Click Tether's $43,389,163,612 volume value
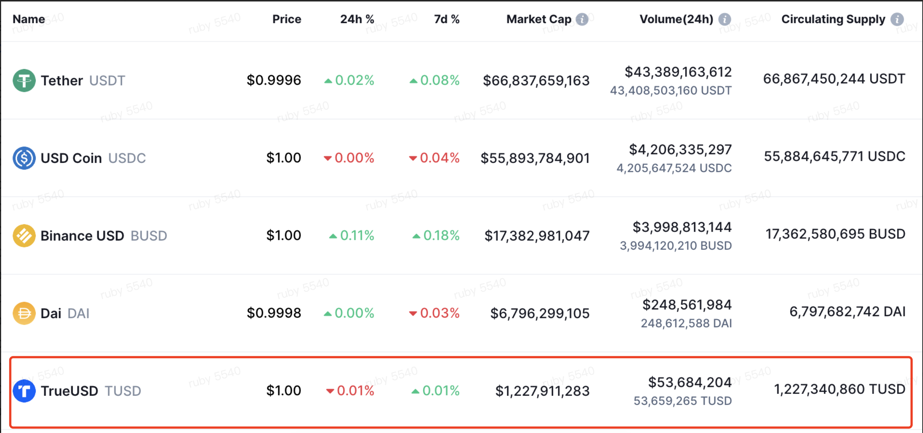 point(678,72)
